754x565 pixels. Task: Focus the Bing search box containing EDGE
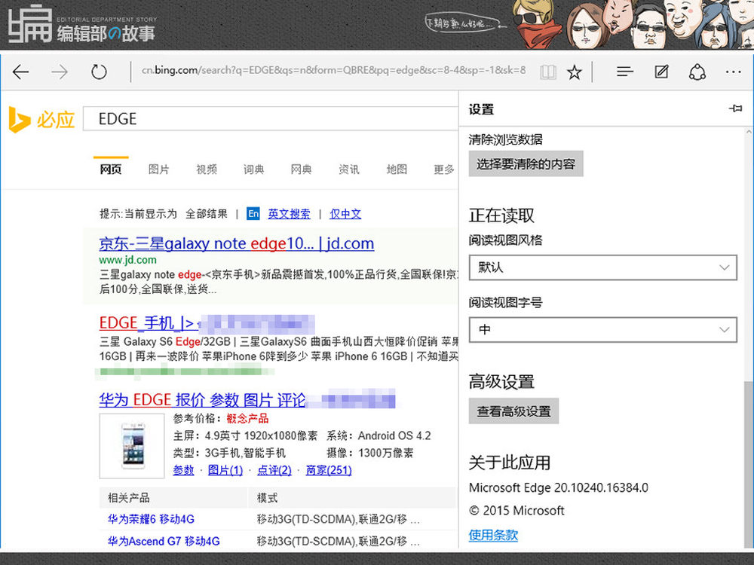[271, 119]
